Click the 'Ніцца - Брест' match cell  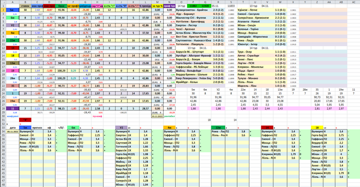coord(255,71)
